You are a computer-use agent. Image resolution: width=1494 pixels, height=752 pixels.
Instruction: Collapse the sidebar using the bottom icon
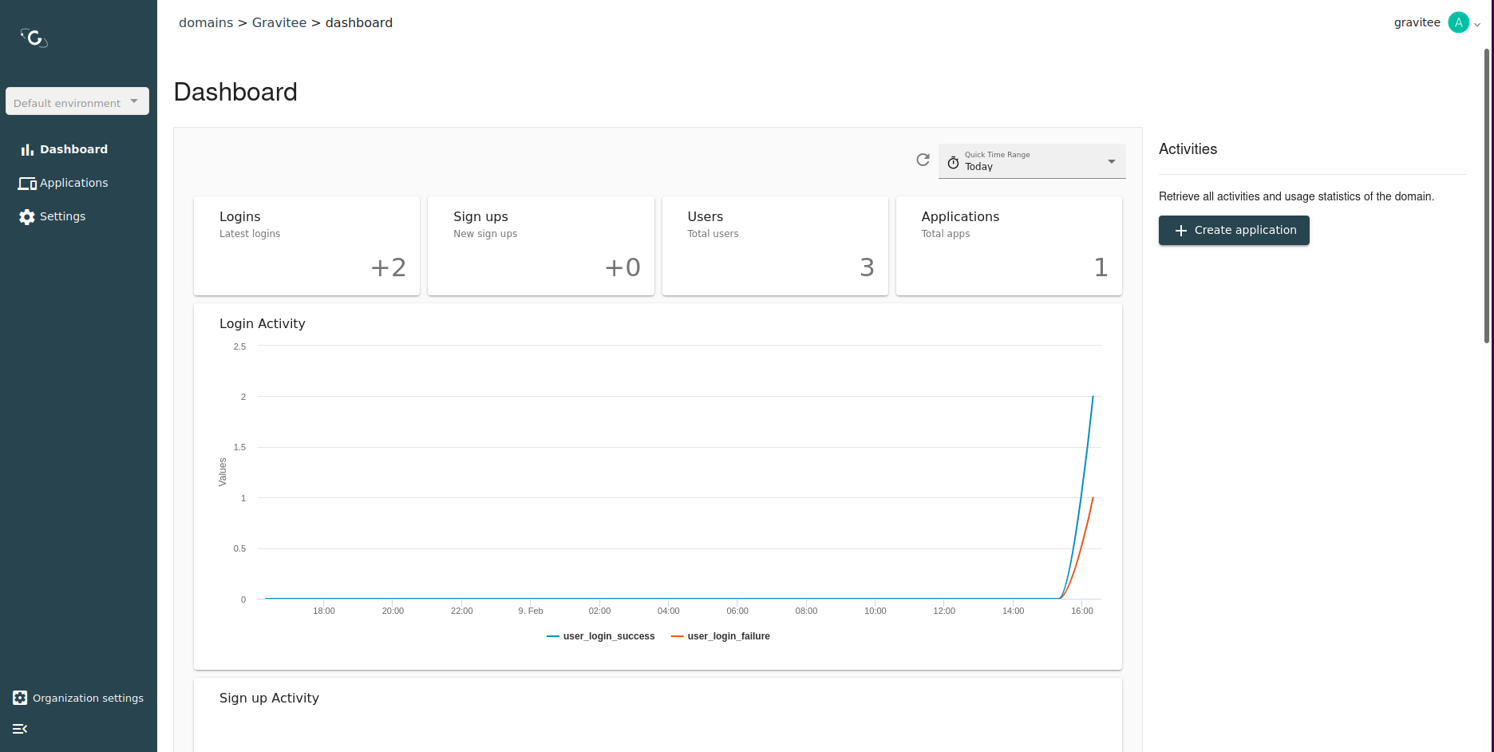pos(19,729)
